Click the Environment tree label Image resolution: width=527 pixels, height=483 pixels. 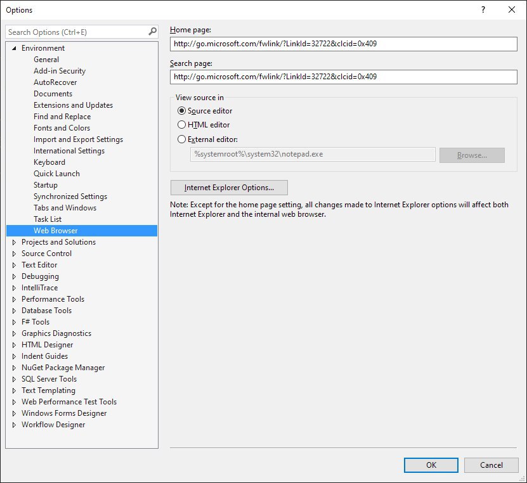tap(43, 48)
